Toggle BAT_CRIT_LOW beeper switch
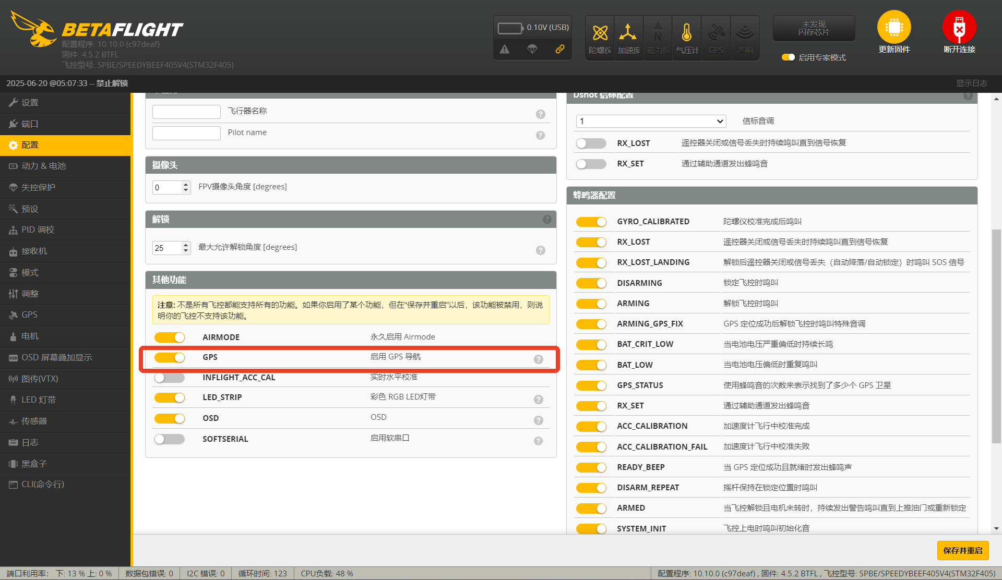The width and height of the screenshot is (1002, 580). click(591, 345)
